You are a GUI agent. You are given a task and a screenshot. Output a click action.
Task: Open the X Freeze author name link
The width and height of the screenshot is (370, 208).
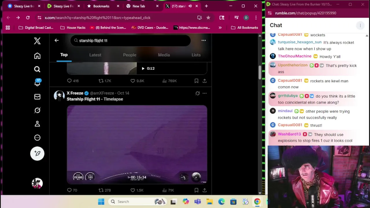coord(75,93)
